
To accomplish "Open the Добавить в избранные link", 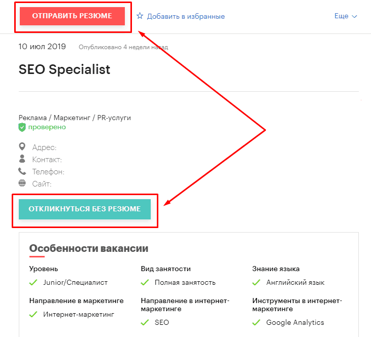I will point(186,16).
